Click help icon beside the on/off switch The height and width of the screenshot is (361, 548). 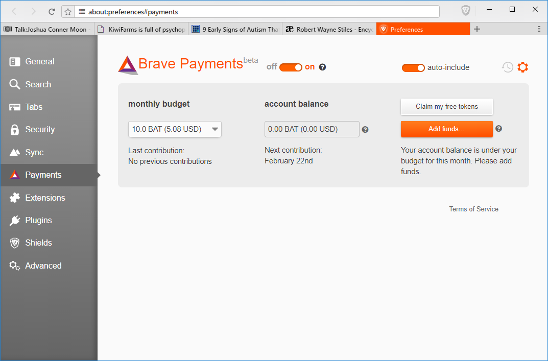(323, 67)
